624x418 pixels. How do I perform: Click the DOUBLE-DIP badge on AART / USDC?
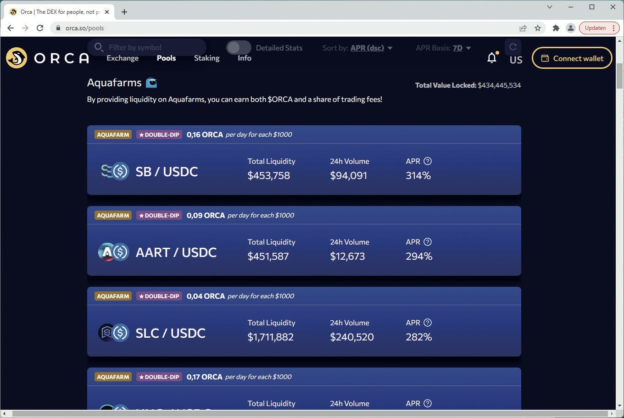click(x=159, y=215)
